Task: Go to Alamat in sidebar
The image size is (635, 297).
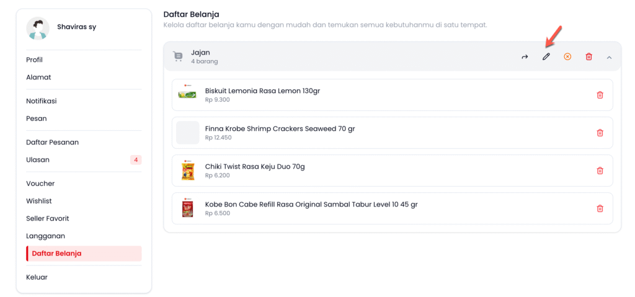Action: point(38,78)
